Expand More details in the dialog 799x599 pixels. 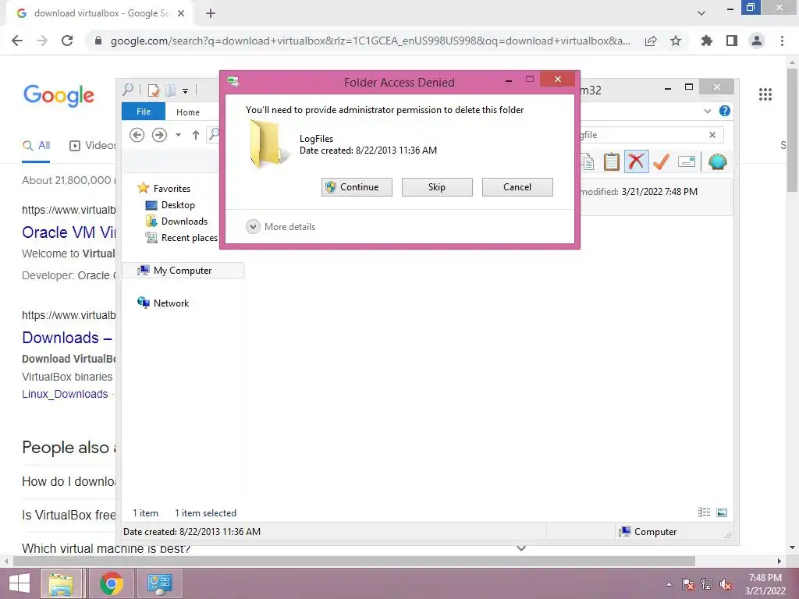point(280,227)
